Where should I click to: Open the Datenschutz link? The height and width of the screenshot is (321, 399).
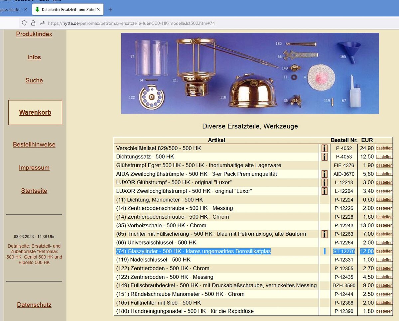click(34, 305)
